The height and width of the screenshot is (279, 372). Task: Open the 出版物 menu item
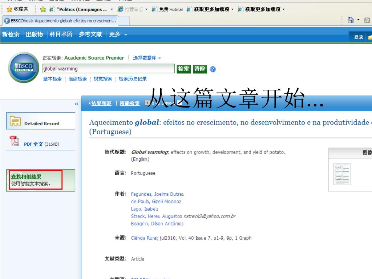pos(35,35)
